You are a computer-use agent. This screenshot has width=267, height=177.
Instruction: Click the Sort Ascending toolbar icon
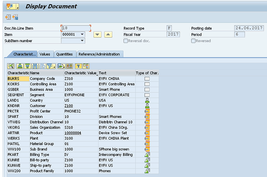tap(20, 66)
